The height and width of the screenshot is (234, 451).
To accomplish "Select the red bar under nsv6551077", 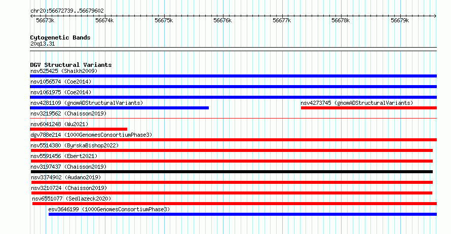I will click(x=235, y=204).
